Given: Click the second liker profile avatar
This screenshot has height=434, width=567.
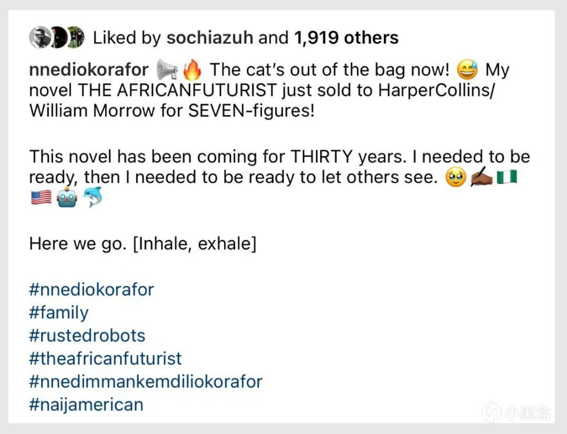Looking at the screenshot, I should (58, 37).
